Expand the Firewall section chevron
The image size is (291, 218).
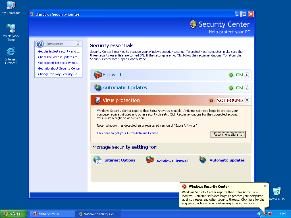coord(247,75)
